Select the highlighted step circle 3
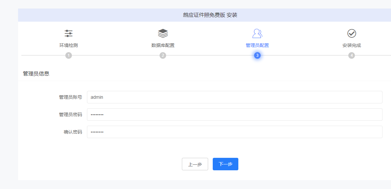391x189 pixels. [257, 55]
